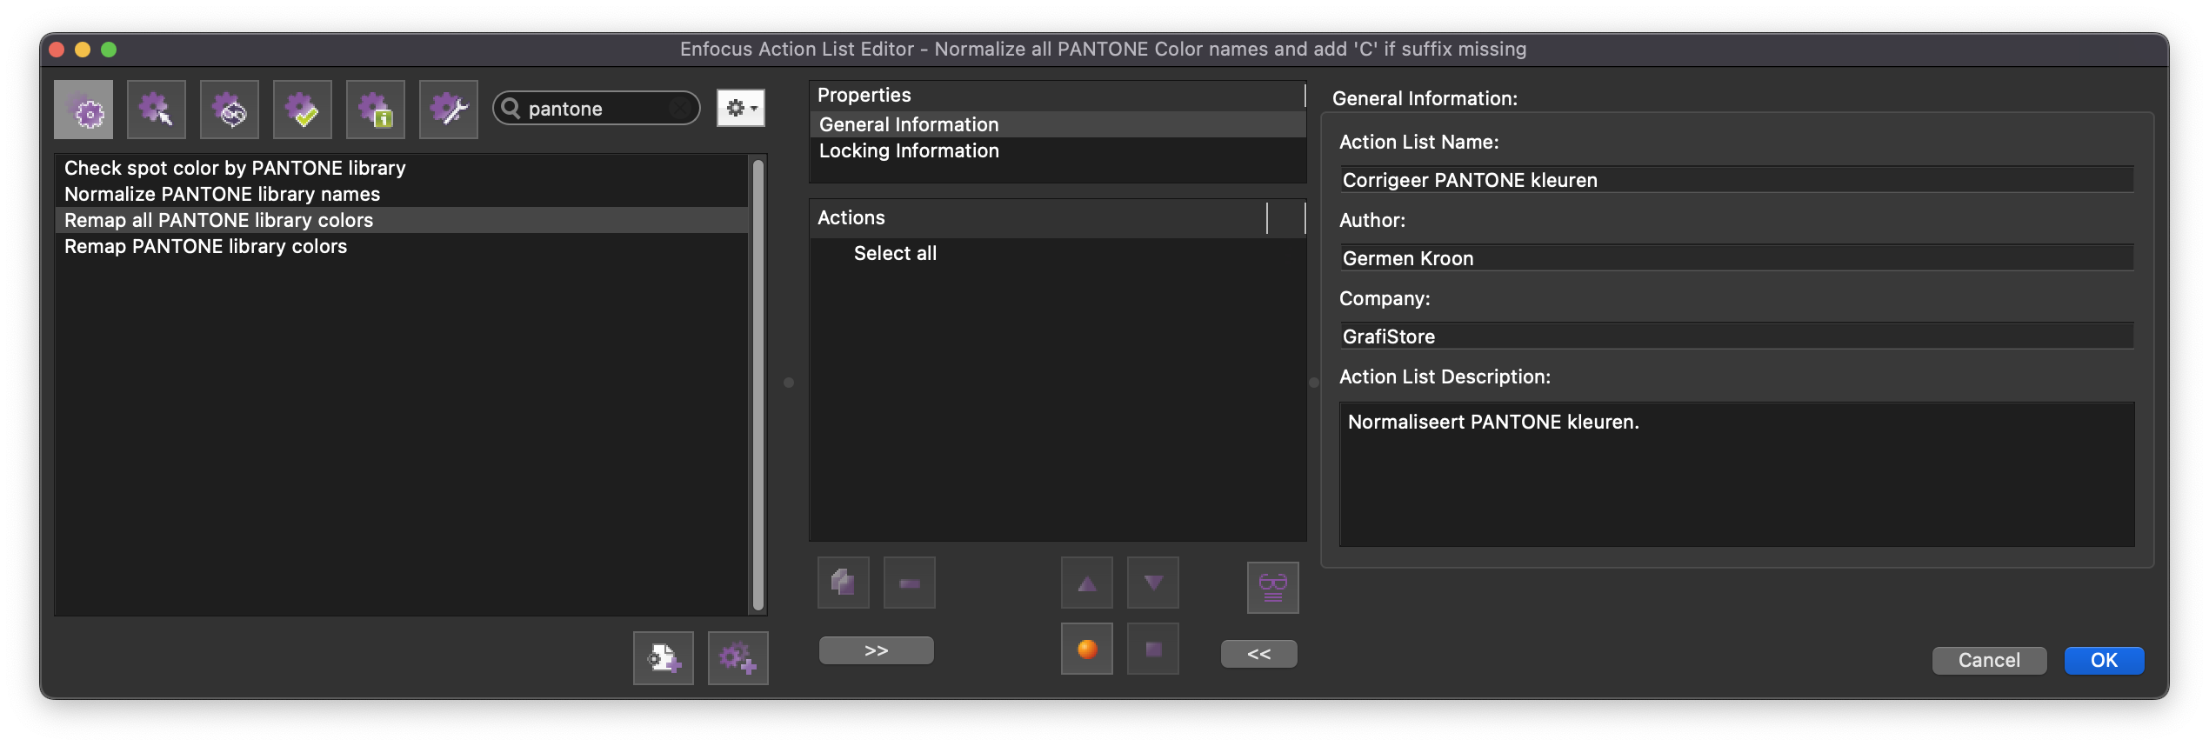Click the Cancel button

point(1989,660)
